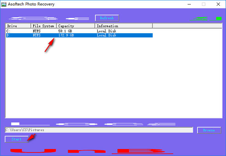Click the Asoftech Photo Recovery title bar icon
The height and width of the screenshot is (156, 226).
4,4
